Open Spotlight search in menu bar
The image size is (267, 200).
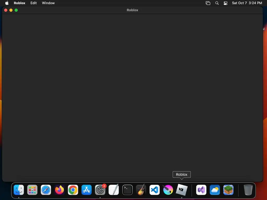(x=217, y=3)
